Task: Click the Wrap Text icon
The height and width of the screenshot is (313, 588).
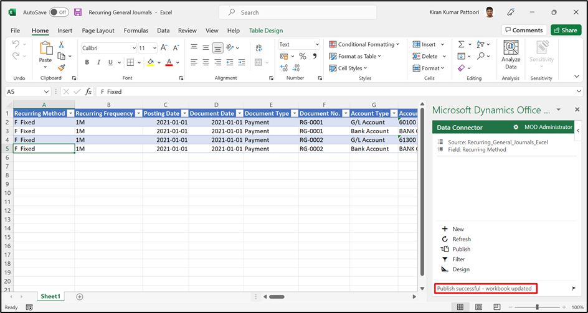Action: click(258, 48)
